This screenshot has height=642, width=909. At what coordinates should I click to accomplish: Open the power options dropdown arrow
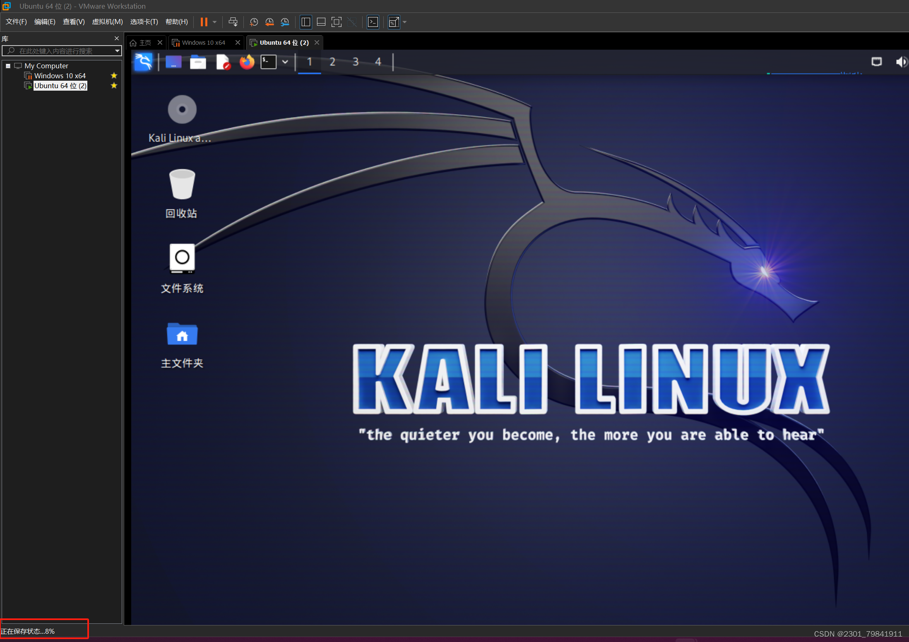coord(214,22)
